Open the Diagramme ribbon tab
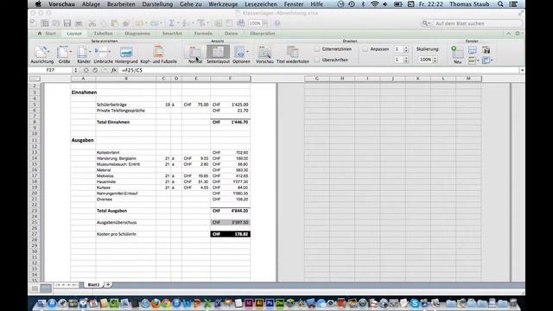The height and width of the screenshot is (311, 553). [x=137, y=34]
